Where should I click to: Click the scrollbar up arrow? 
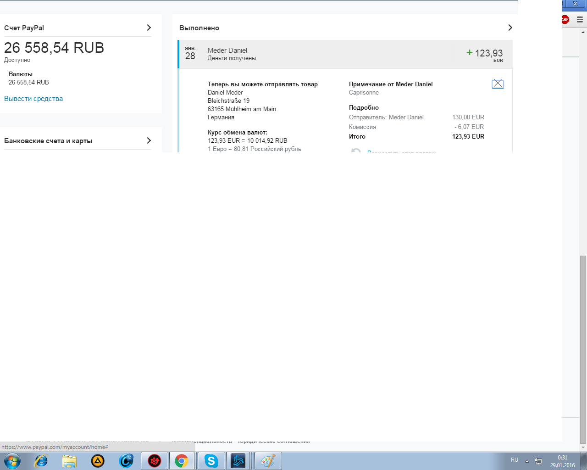pyautogui.click(x=583, y=32)
